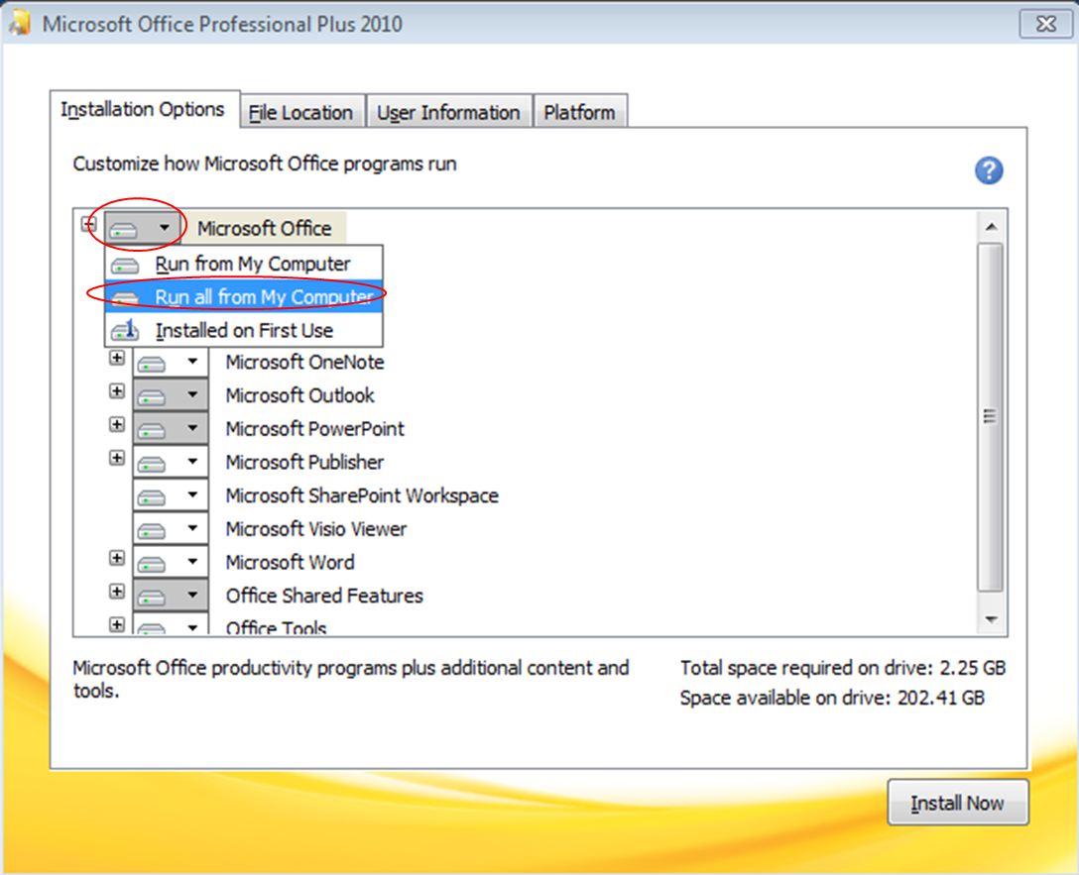Switch to the Platform tab
1079x875 pixels.
579,113
